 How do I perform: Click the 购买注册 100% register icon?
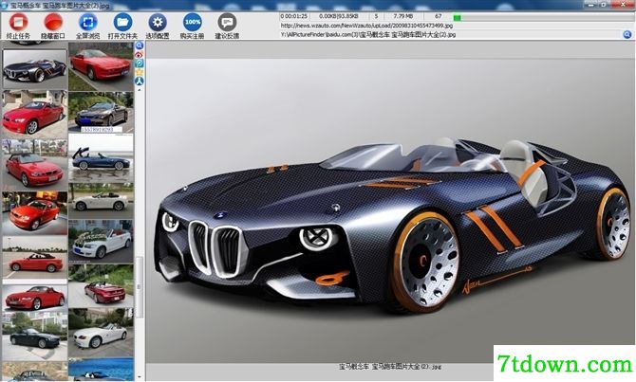click(193, 22)
